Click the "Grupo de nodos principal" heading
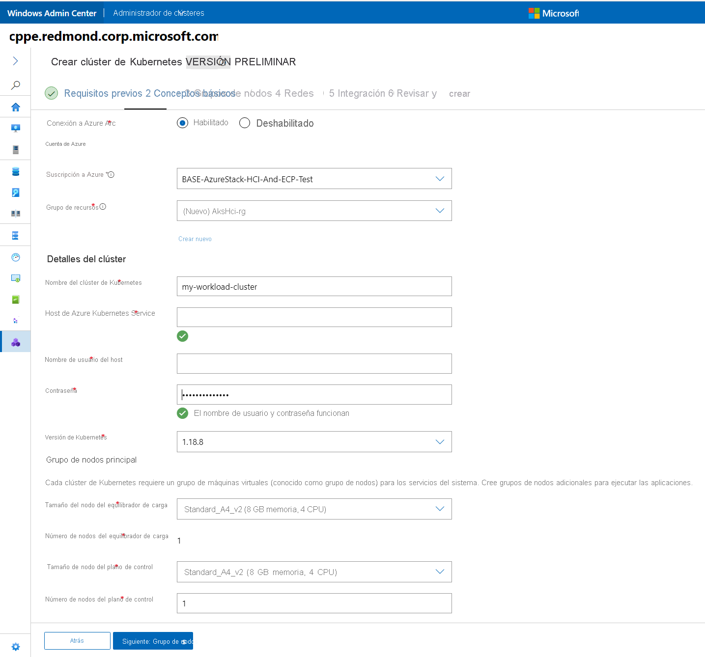The width and height of the screenshot is (705, 657). click(91, 460)
